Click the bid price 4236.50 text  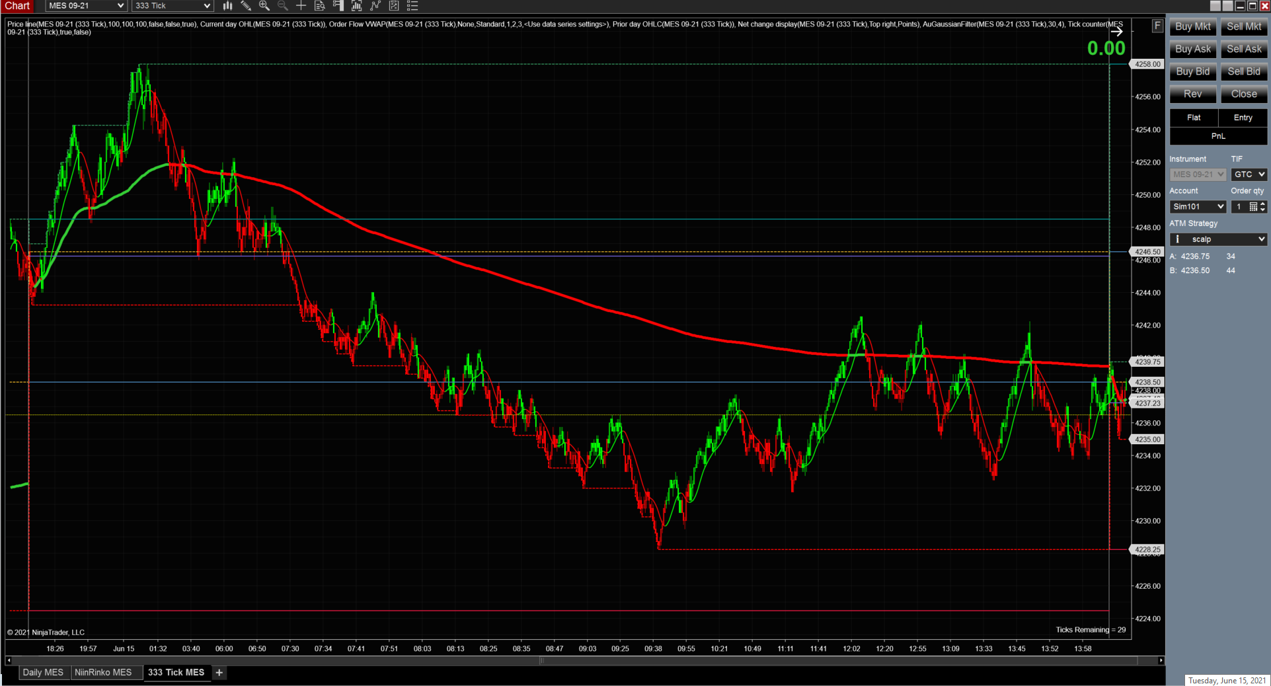click(1195, 270)
